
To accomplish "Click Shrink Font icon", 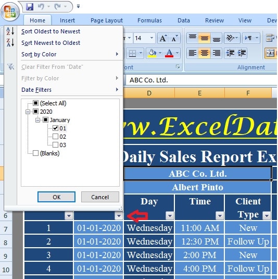I will (175, 38).
